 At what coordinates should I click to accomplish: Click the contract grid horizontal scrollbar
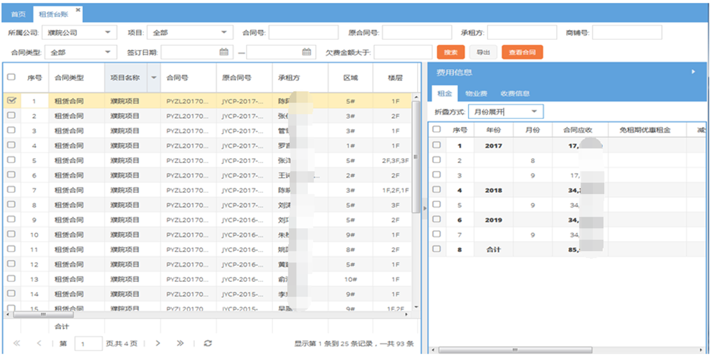pyautogui.click(x=43, y=314)
